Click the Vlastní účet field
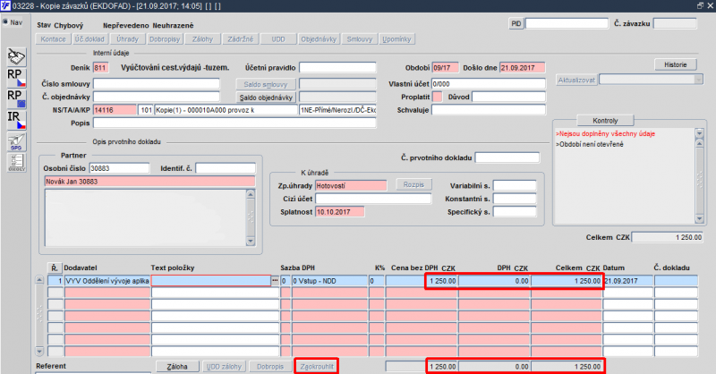The width and height of the screenshot is (716, 374). (x=488, y=83)
